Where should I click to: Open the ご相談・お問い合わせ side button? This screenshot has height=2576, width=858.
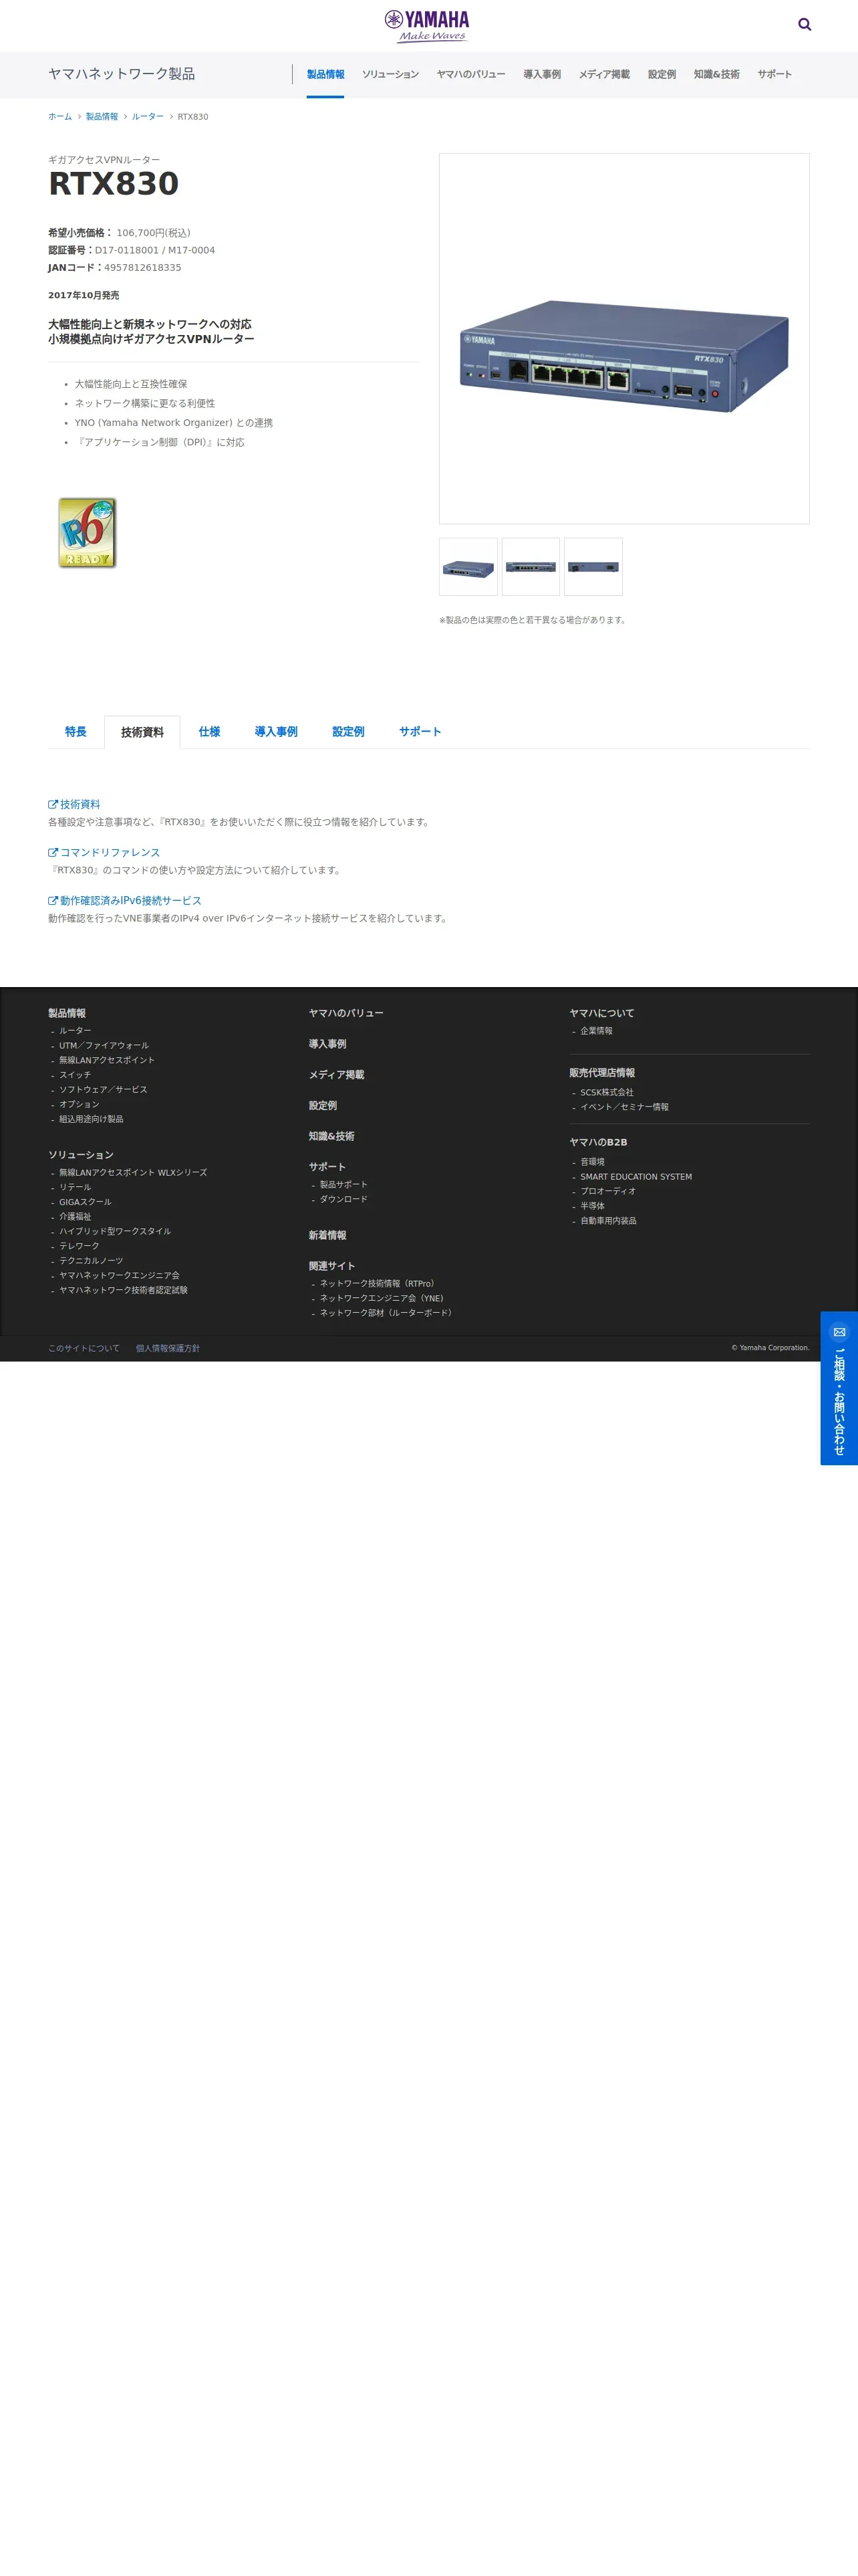[x=839, y=1388]
